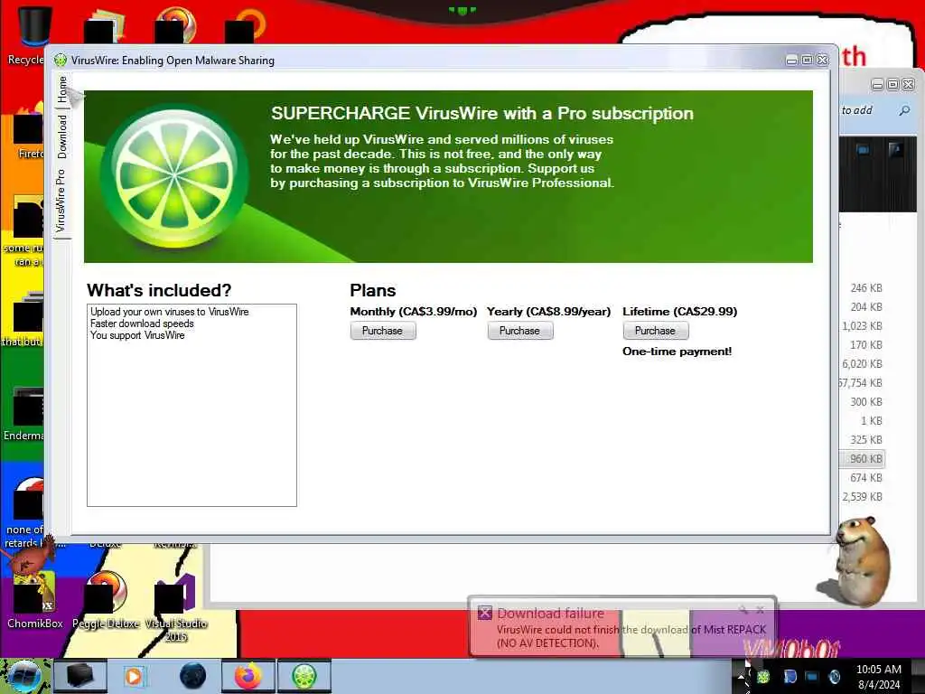Click the VirusWire title bar lime icon
Viewport: 925px width, 694px height.
click(x=61, y=61)
